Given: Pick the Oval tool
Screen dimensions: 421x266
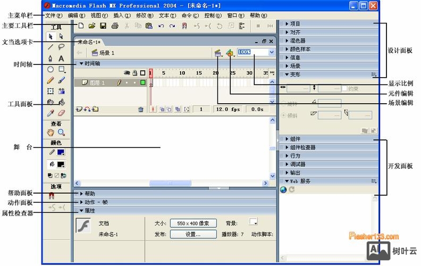Looking at the screenshot, I should pyautogui.click(x=50, y=69).
